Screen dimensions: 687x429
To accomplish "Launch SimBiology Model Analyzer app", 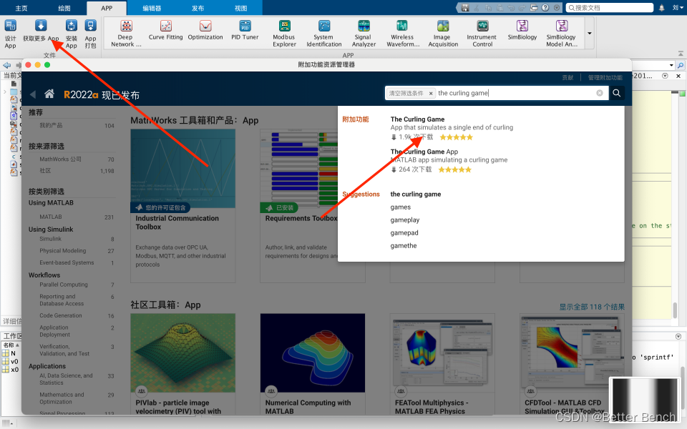I will (562, 34).
